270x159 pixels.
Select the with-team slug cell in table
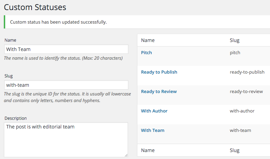pos(241,131)
